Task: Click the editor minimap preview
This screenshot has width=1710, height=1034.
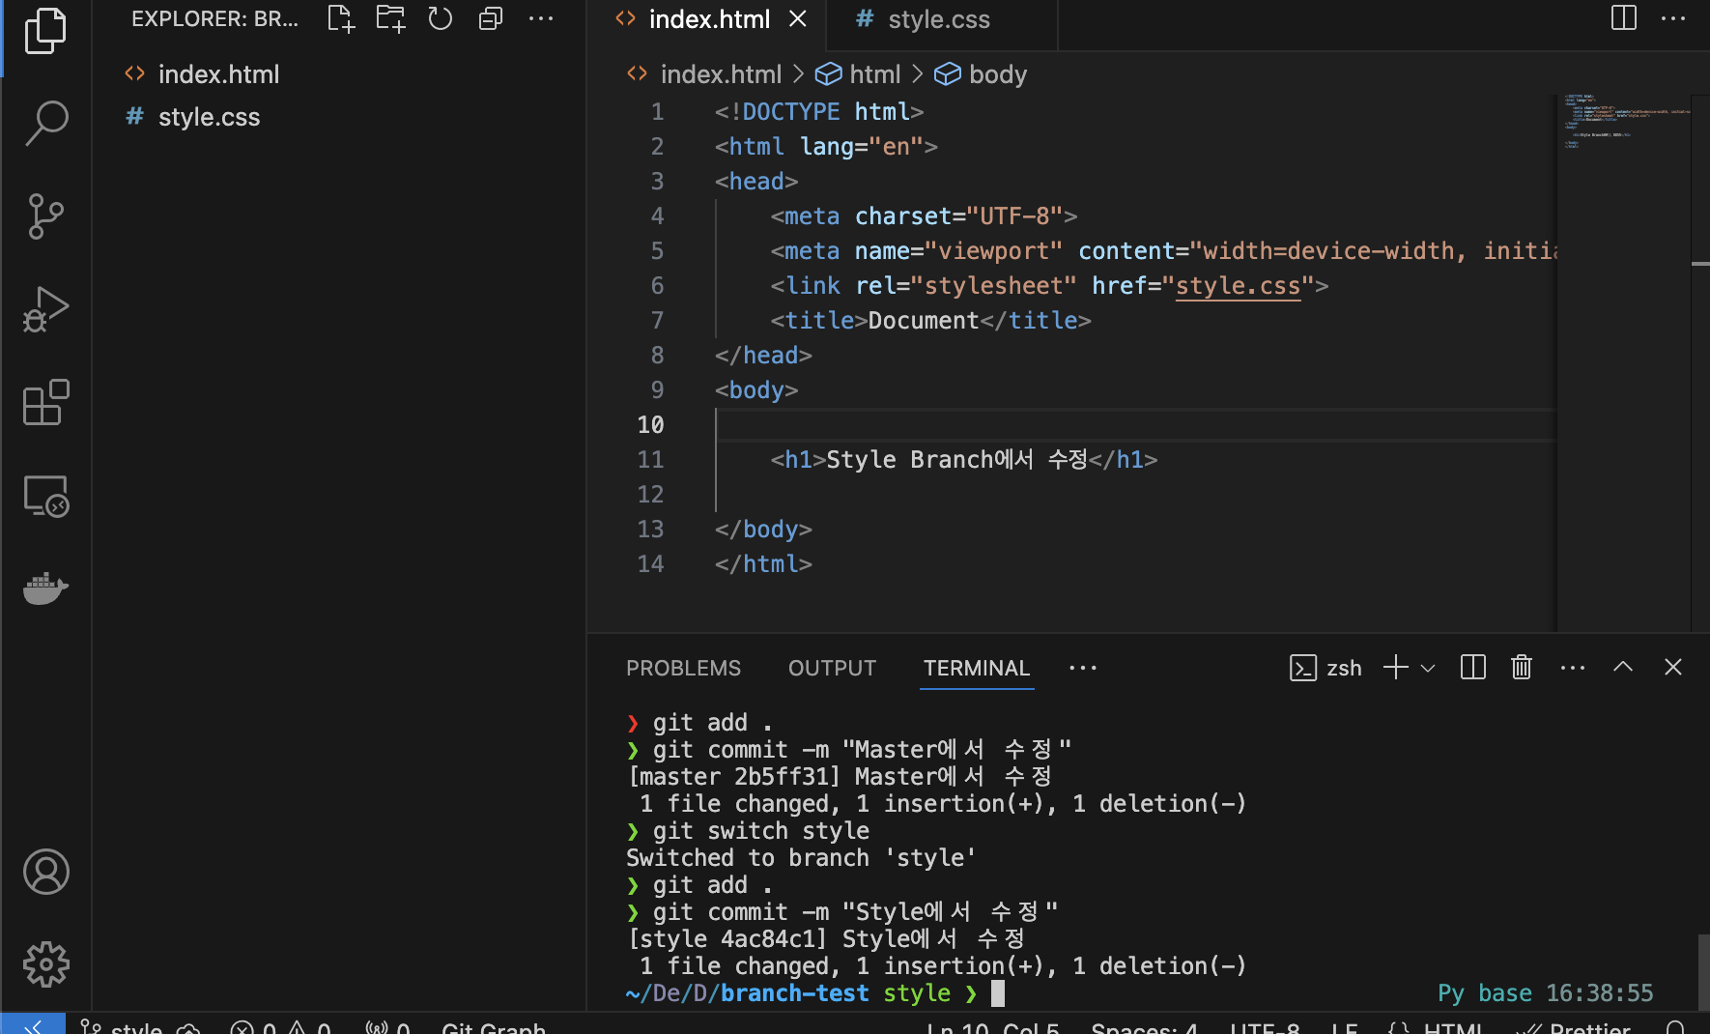Action: pyautogui.click(x=1624, y=362)
